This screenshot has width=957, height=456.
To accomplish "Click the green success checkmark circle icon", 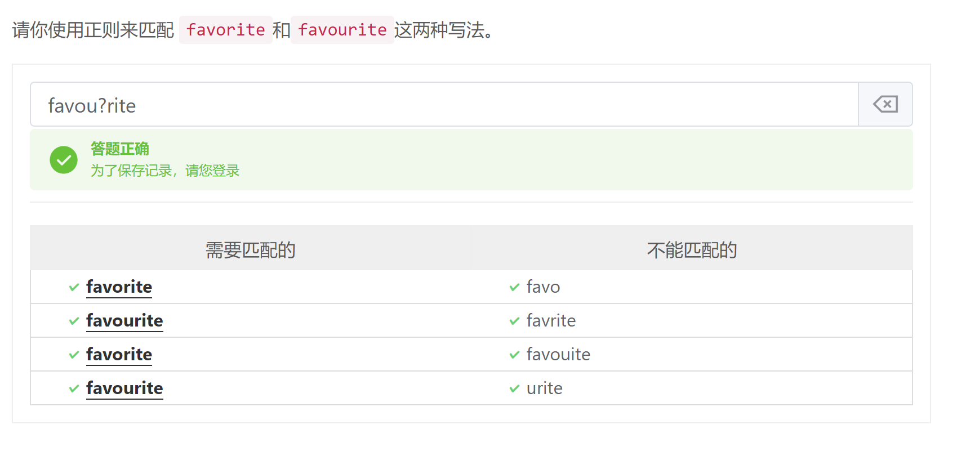I will point(64,160).
